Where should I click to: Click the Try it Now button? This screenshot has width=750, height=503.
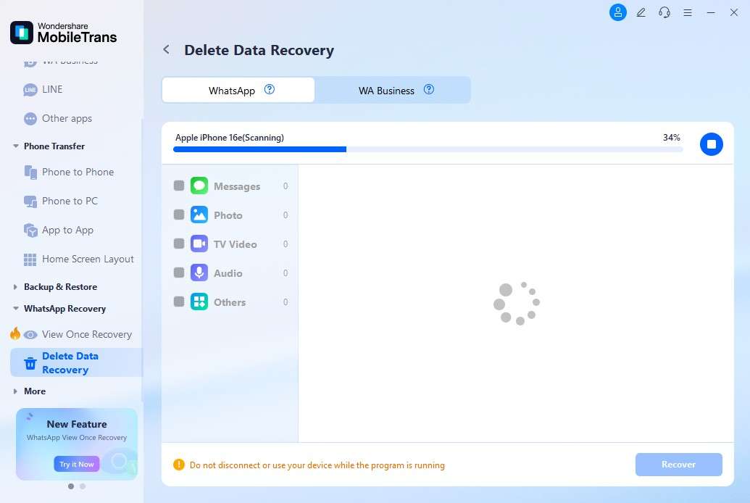point(76,464)
